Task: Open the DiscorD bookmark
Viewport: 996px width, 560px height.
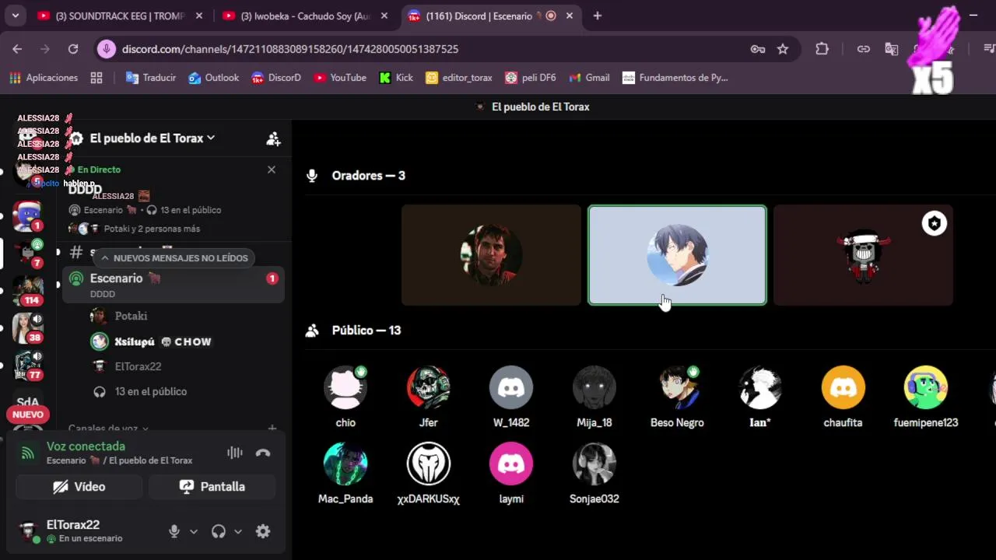Action: point(276,78)
